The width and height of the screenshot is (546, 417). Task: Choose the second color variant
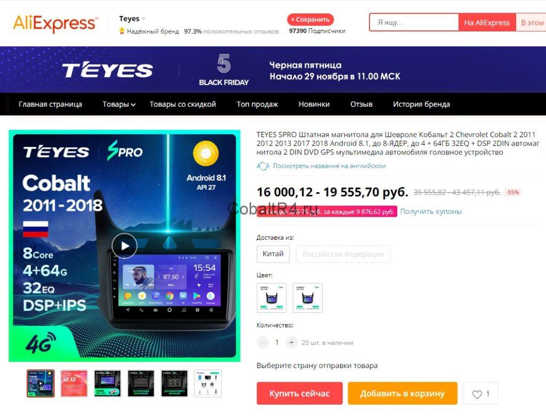pos(308,298)
